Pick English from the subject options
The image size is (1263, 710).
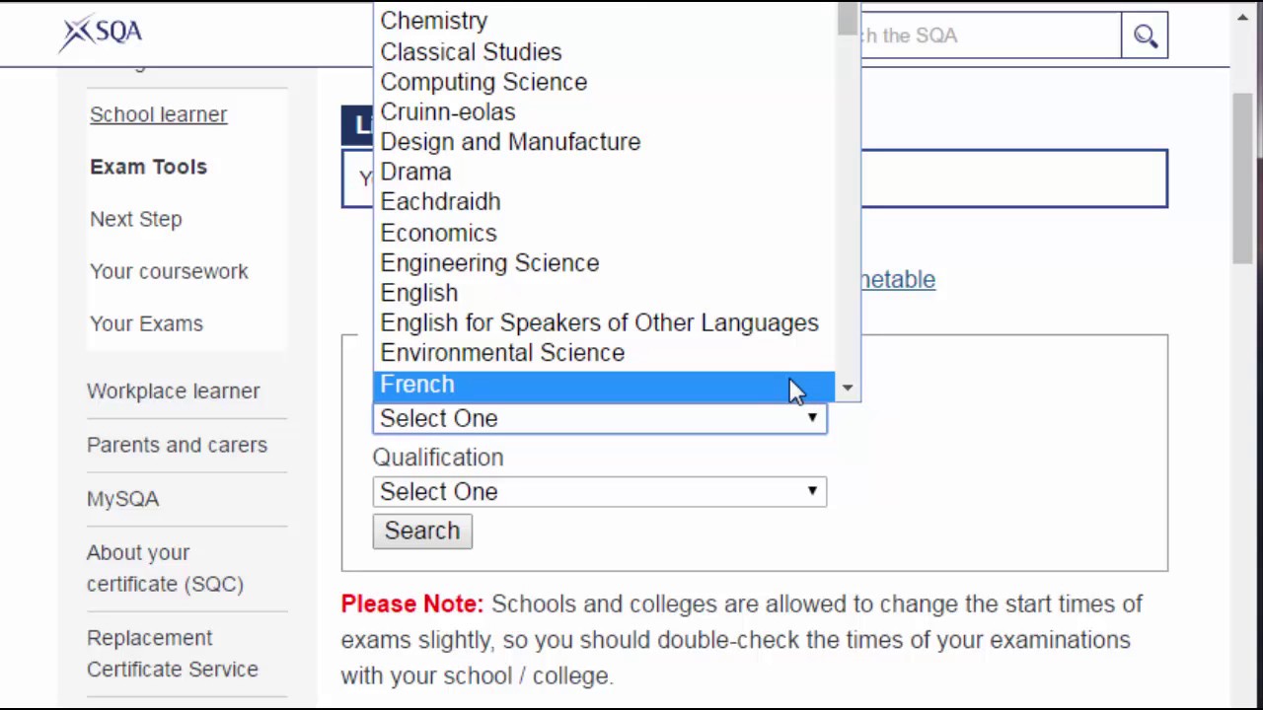419,293
